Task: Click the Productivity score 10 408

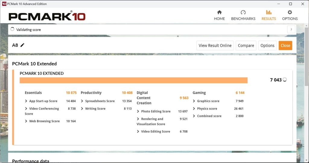Action: click(x=127, y=93)
